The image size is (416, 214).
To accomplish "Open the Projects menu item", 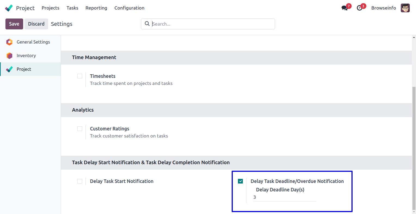I will coord(50,8).
